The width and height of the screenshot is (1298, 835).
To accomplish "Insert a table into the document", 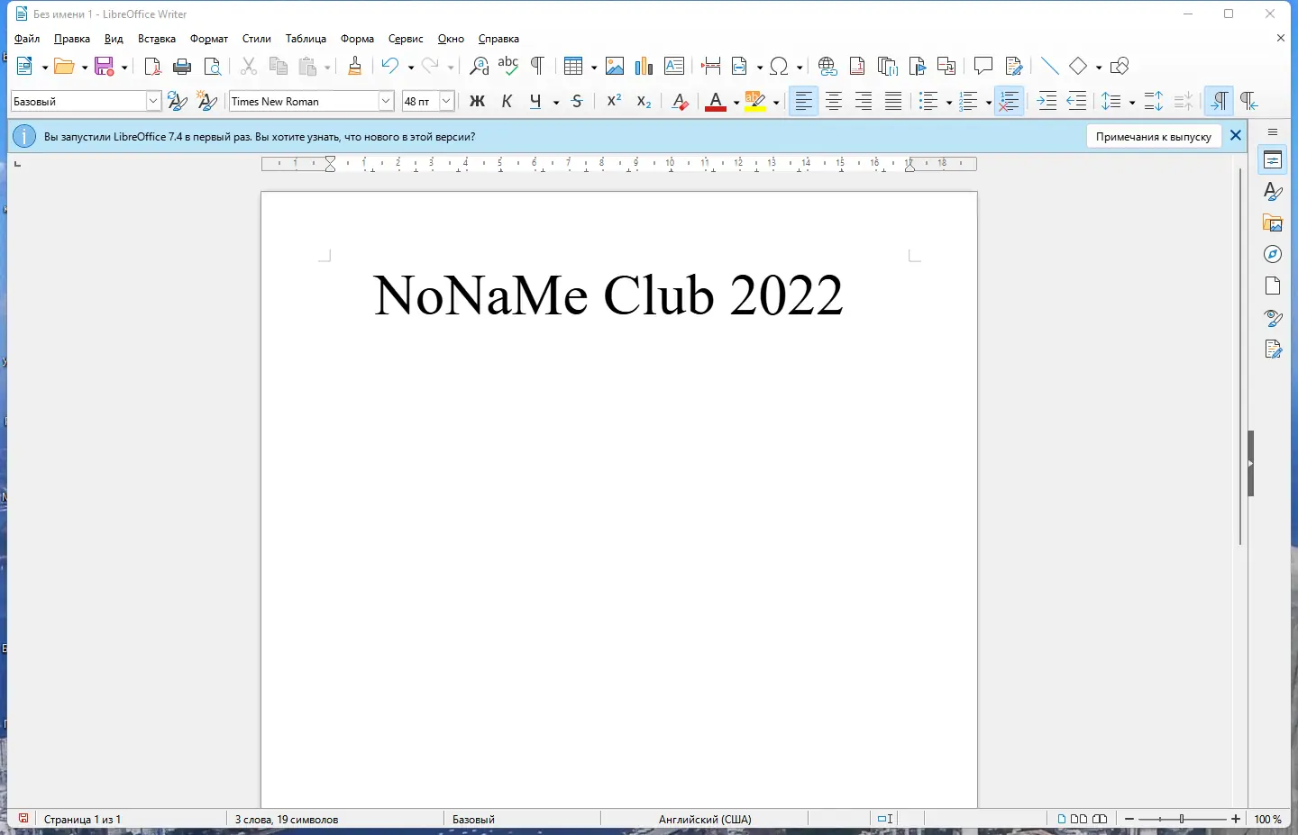I will (x=574, y=66).
